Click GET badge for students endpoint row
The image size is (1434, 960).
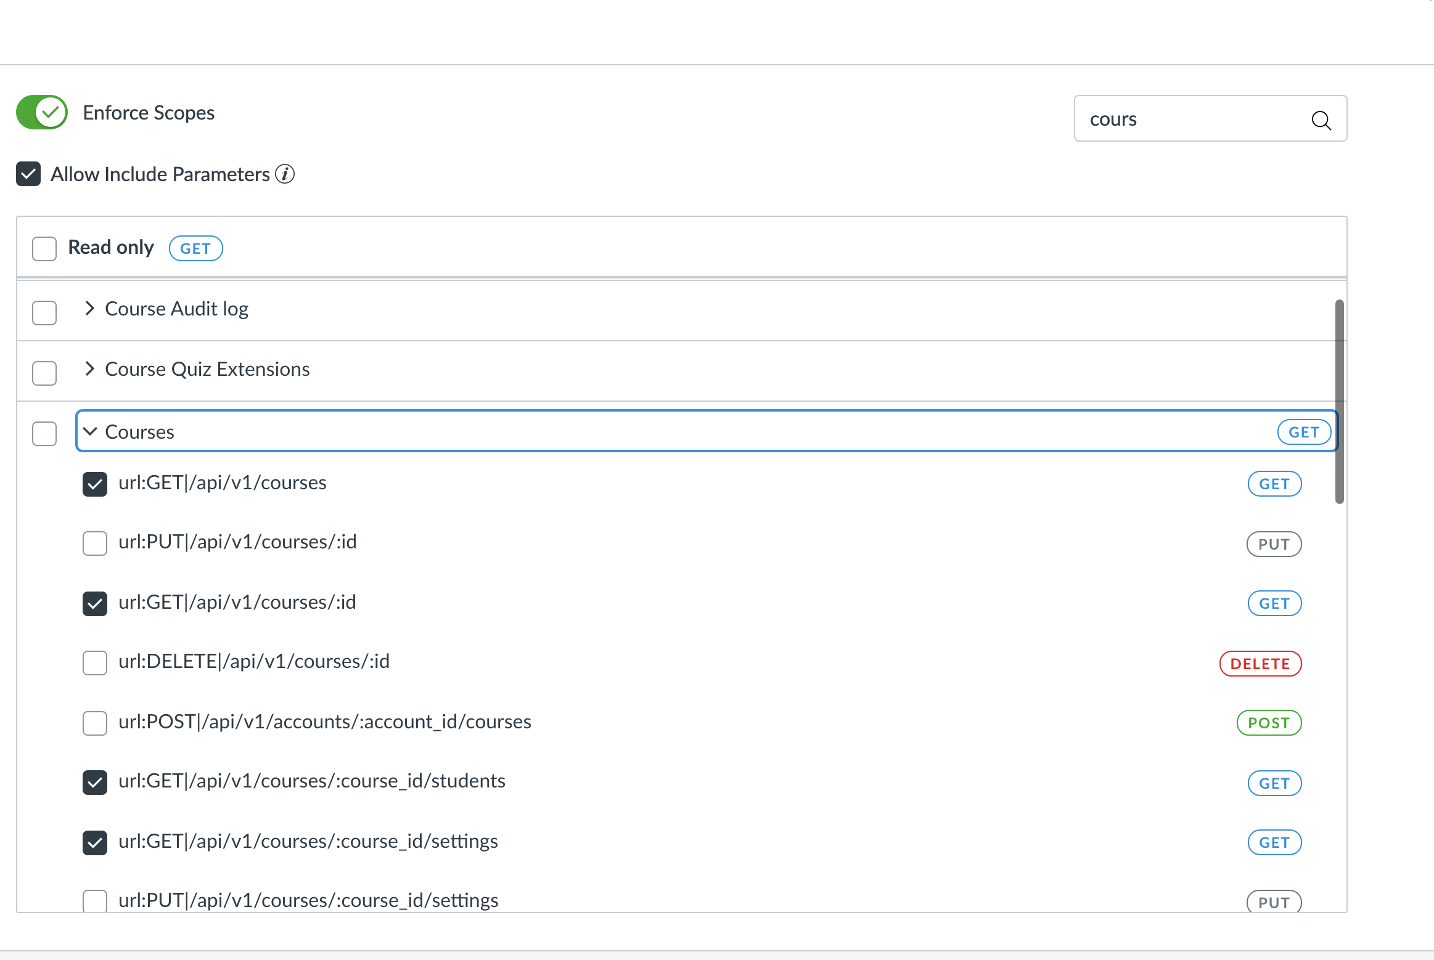point(1274,783)
